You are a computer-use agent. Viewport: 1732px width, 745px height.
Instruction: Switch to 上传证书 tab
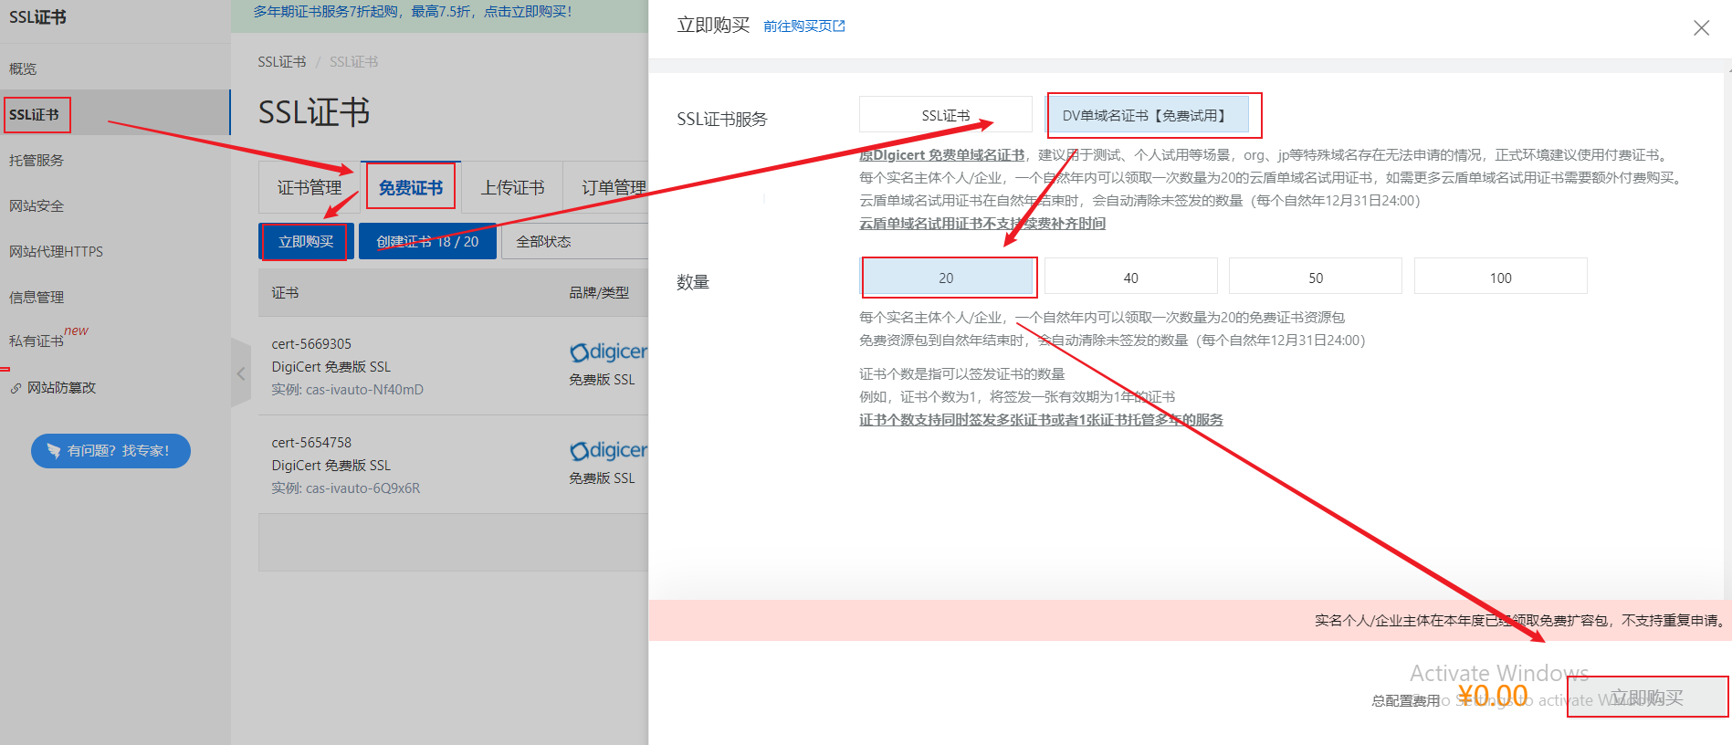click(x=512, y=188)
